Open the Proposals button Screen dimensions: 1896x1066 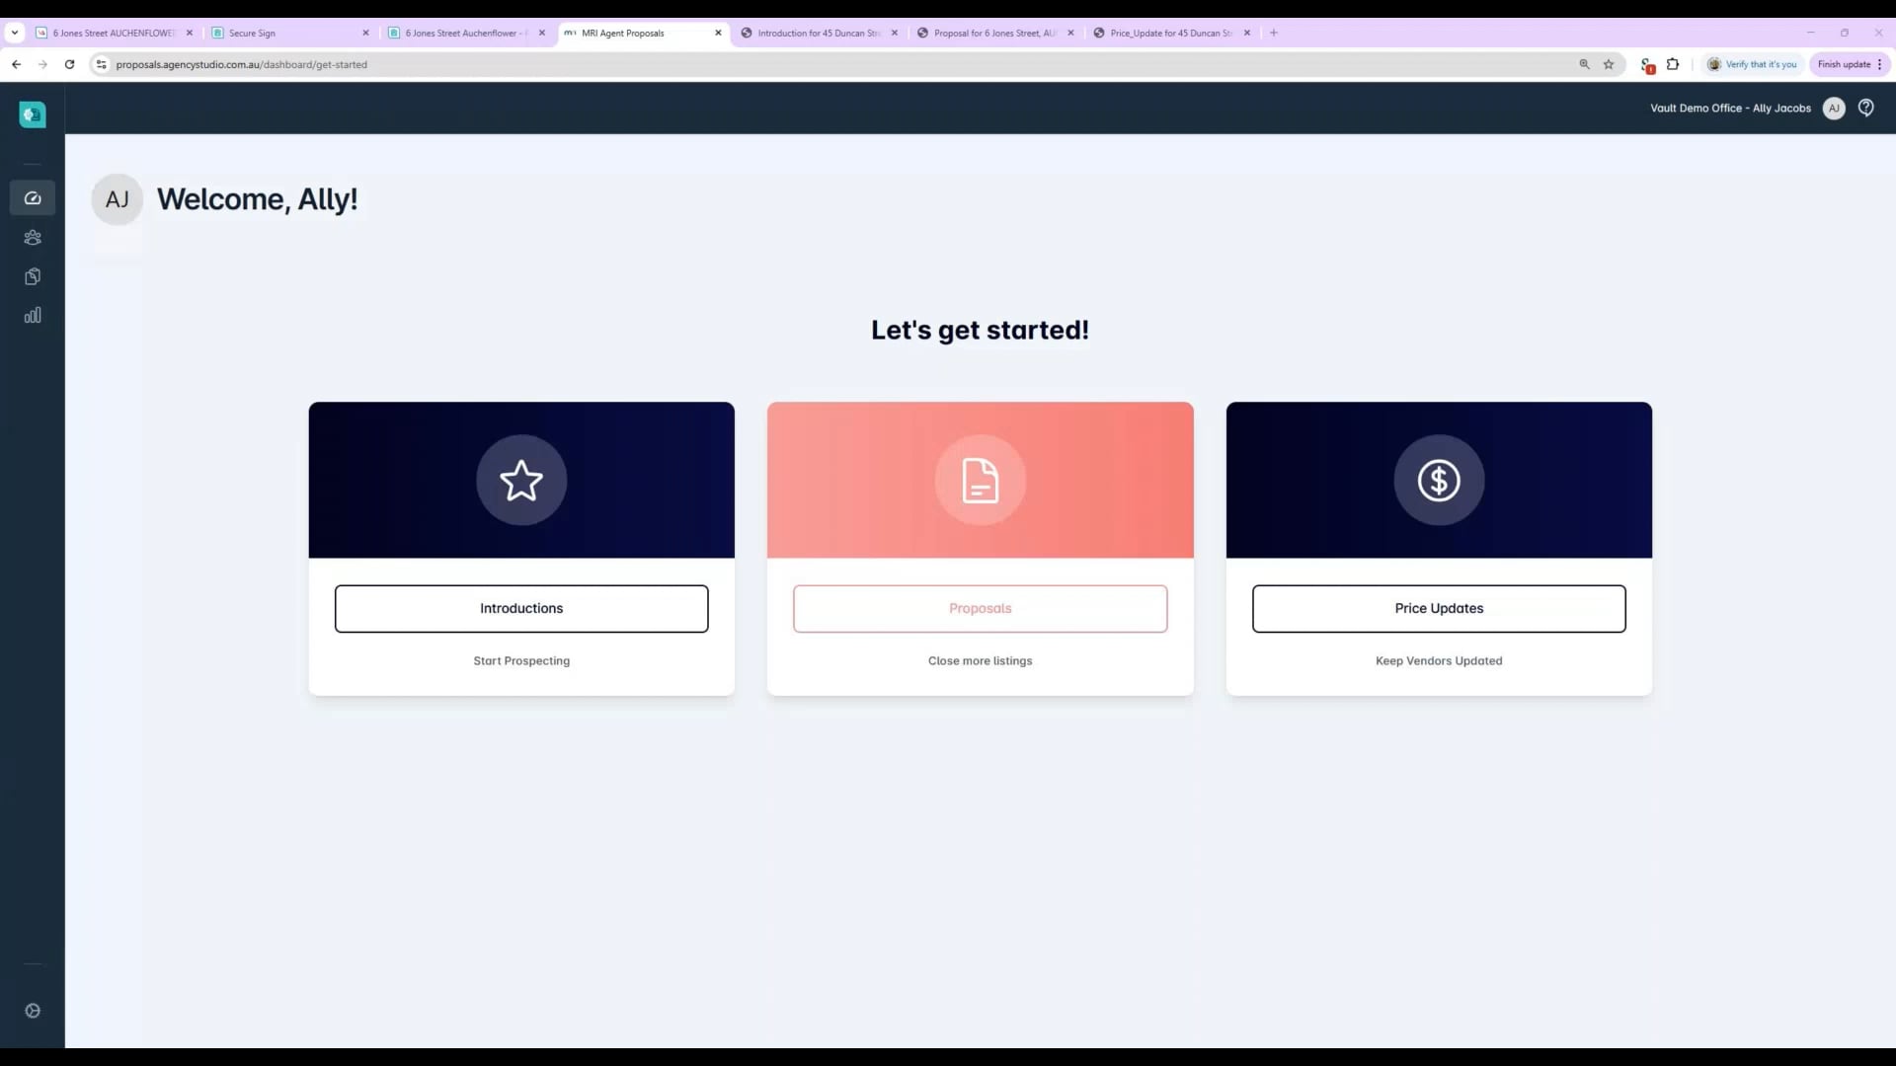coord(980,608)
